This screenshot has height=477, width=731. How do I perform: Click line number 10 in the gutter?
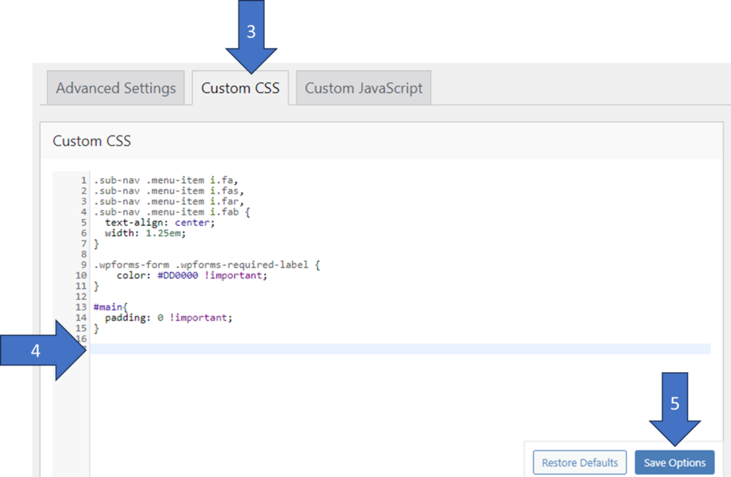click(x=81, y=275)
